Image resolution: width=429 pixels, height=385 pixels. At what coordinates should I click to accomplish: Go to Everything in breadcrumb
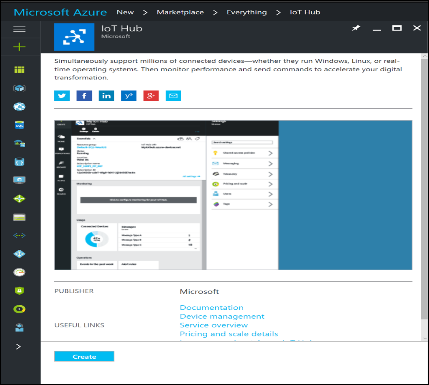tap(247, 12)
